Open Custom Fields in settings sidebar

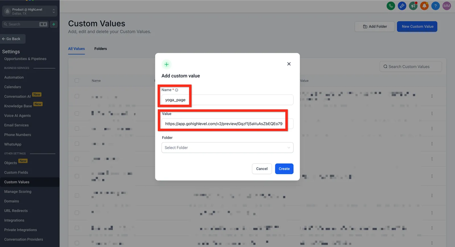[16, 172]
